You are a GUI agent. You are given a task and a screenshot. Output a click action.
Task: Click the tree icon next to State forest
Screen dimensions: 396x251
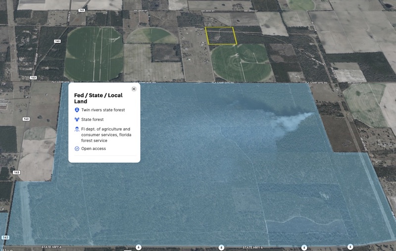77,120
